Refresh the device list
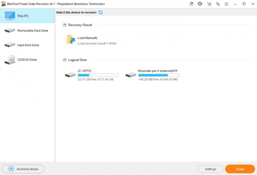257x175 pixels. click(x=100, y=13)
